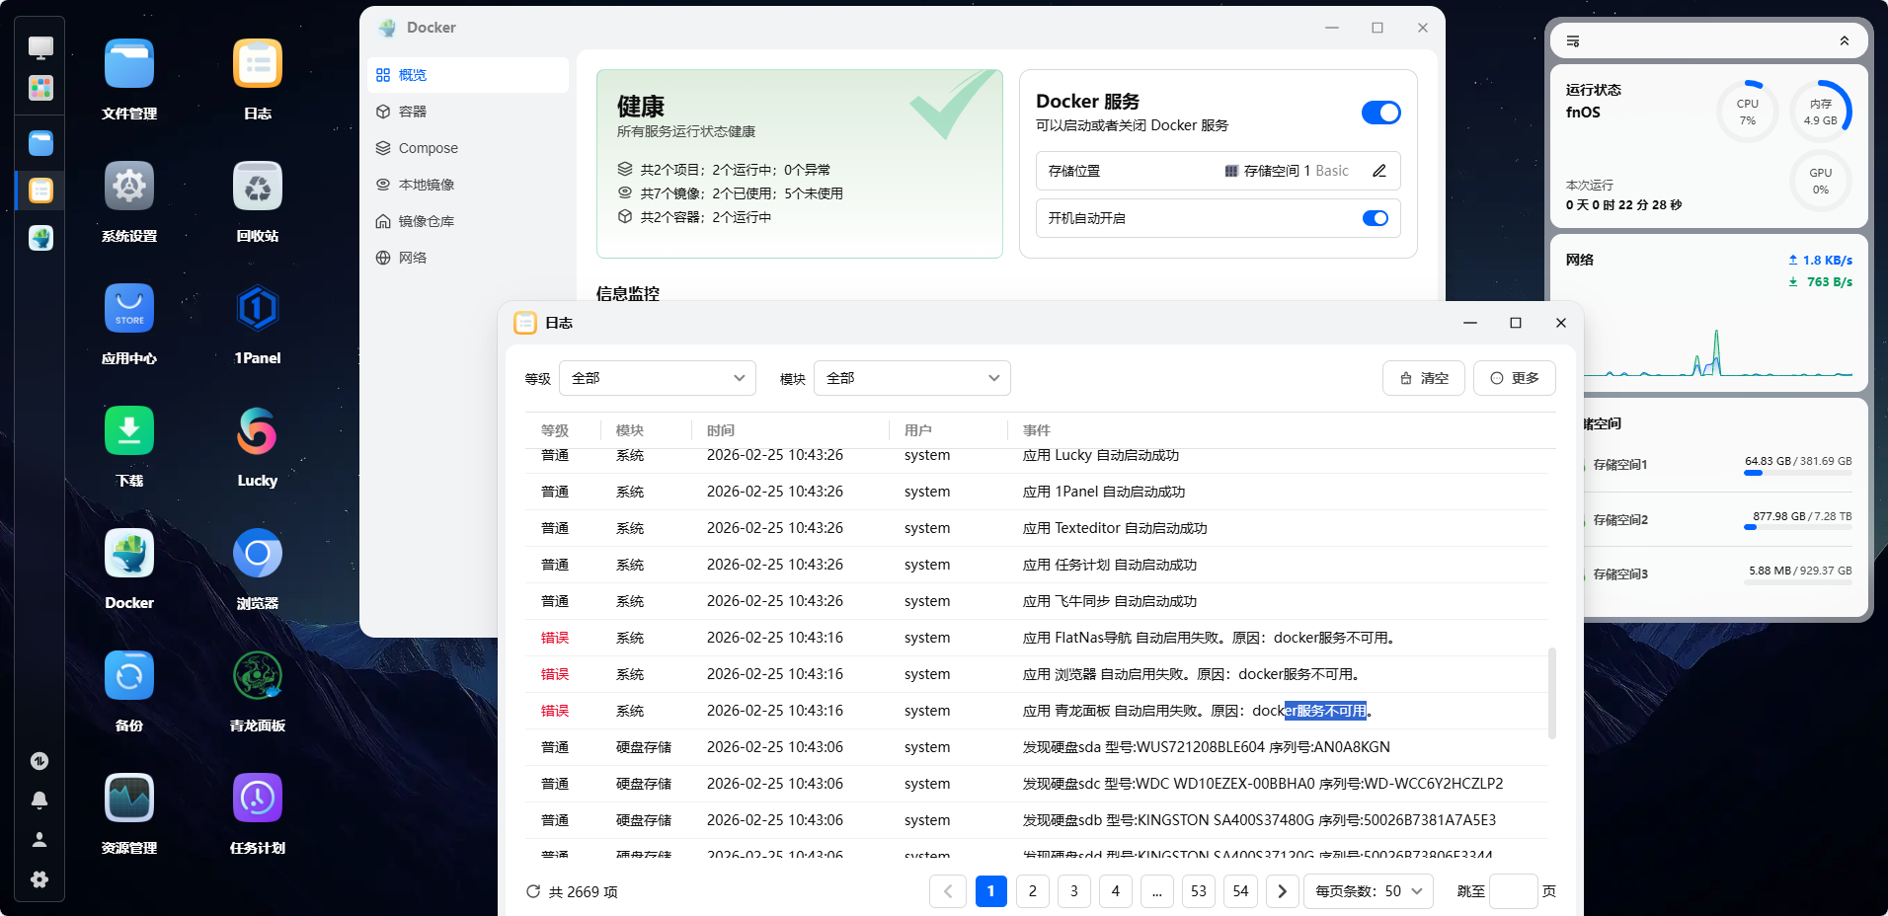Toggle the Docker 服务 switch
Viewport: 1888px width, 916px height.
point(1379,113)
